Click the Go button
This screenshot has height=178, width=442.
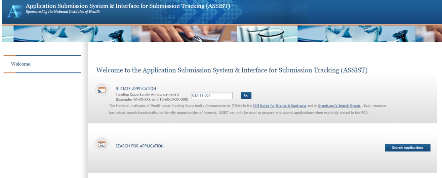pyautogui.click(x=246, y=96)
